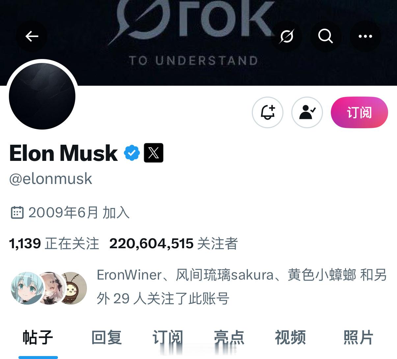Tap the X affiliation badge
This screenshot has width=397, height=359.
tap(153, 153)
